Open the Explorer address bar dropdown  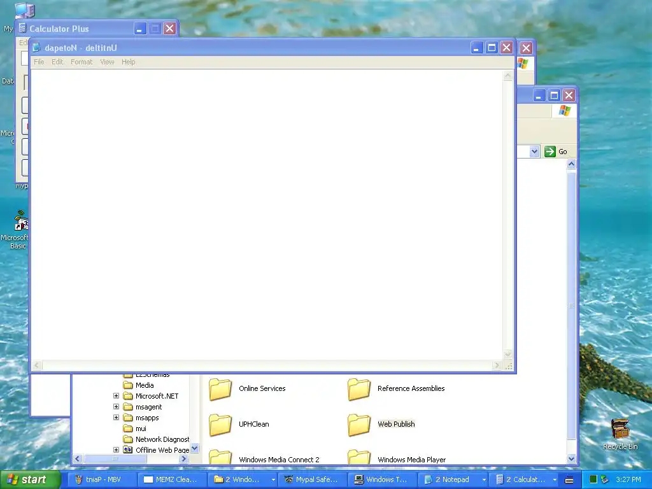534,152
